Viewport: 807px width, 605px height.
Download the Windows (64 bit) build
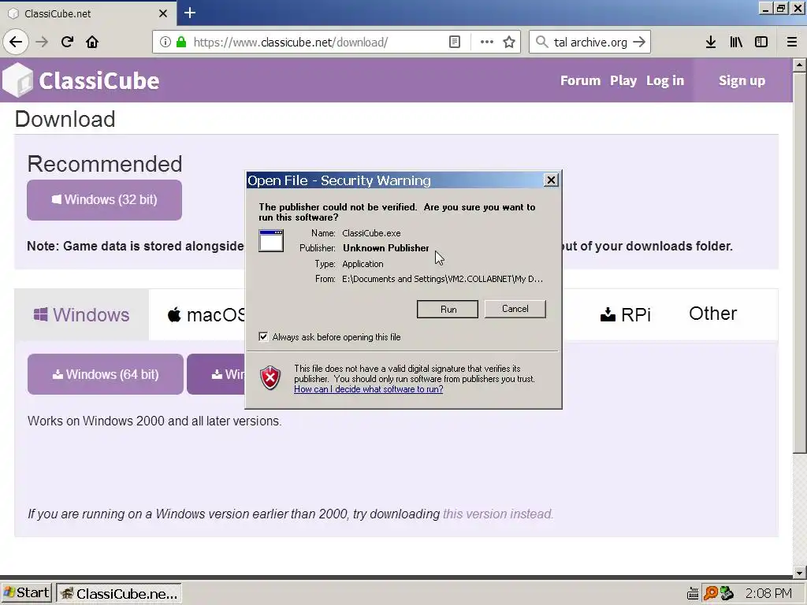(106, 374)
